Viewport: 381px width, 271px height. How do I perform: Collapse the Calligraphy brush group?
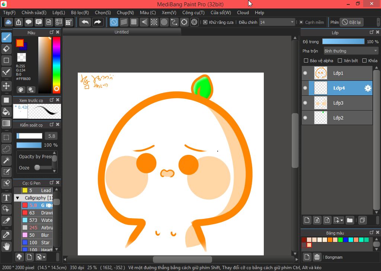pyautogui.click(x=17, y=198)
